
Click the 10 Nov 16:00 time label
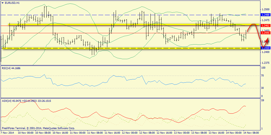coord(60,133)
